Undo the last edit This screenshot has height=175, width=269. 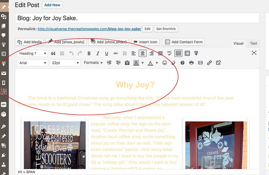point(71,54)
